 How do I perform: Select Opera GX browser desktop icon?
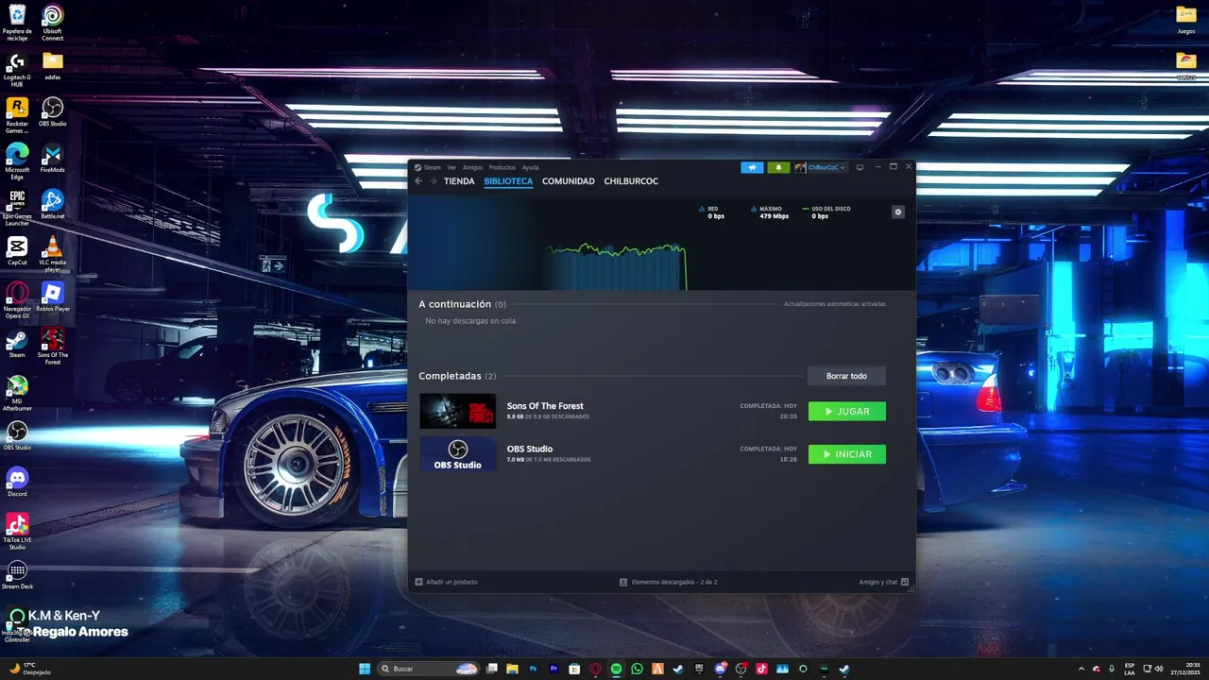[x=17, y=300]
